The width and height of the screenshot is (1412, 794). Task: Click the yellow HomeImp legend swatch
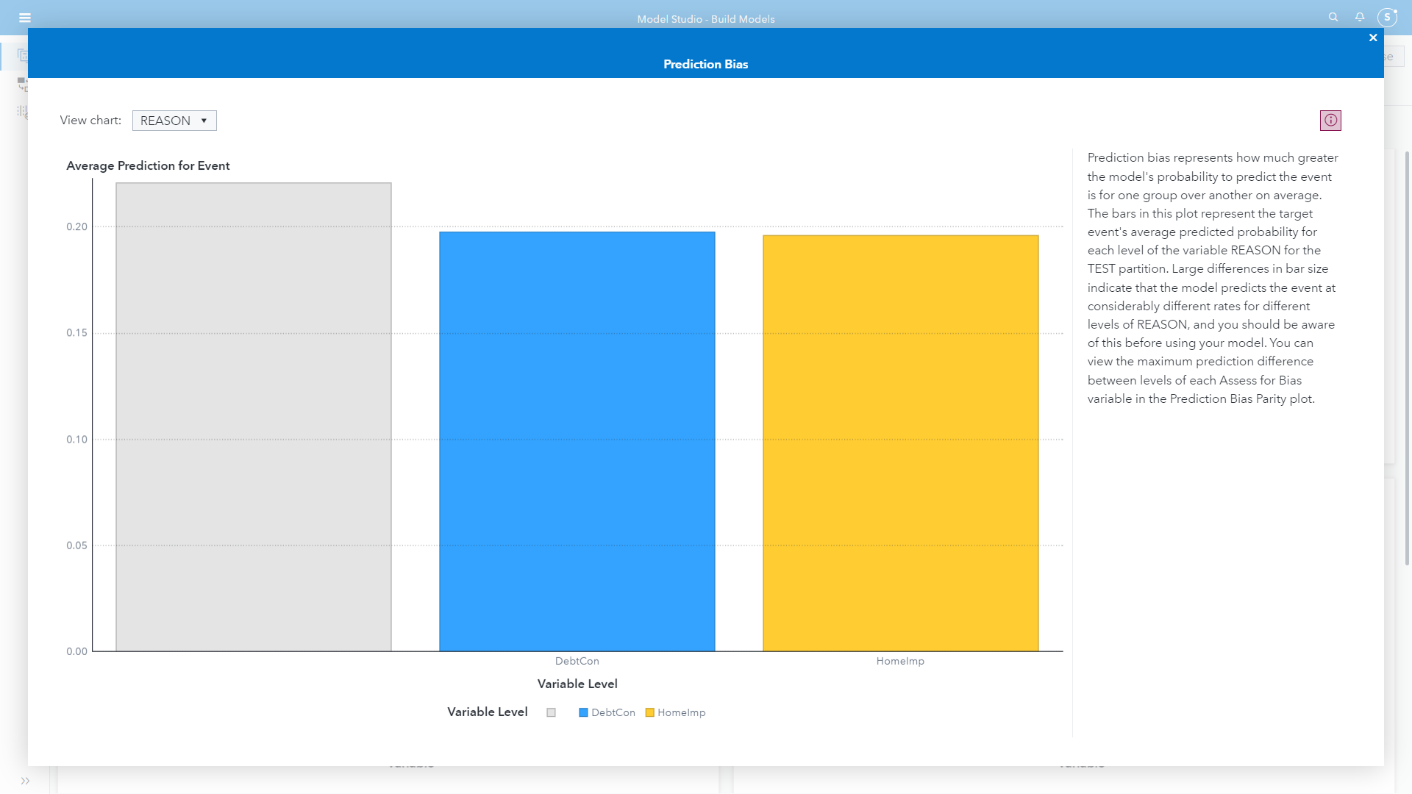[x=649, y=712]
